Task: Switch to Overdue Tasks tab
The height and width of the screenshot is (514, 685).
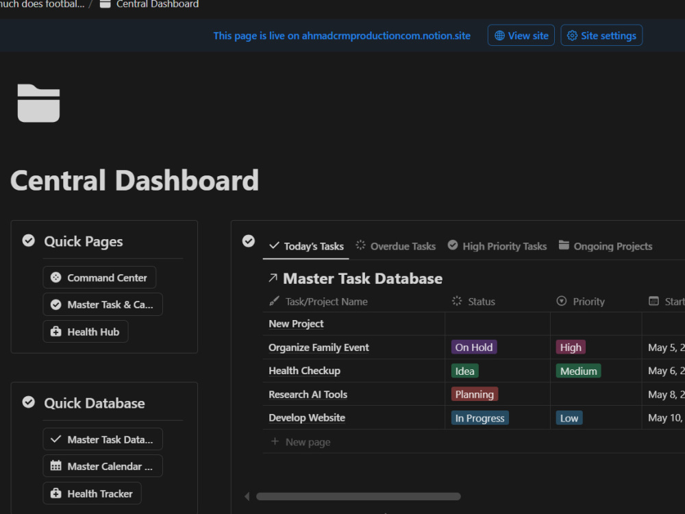Action: [x=396, y=247]
